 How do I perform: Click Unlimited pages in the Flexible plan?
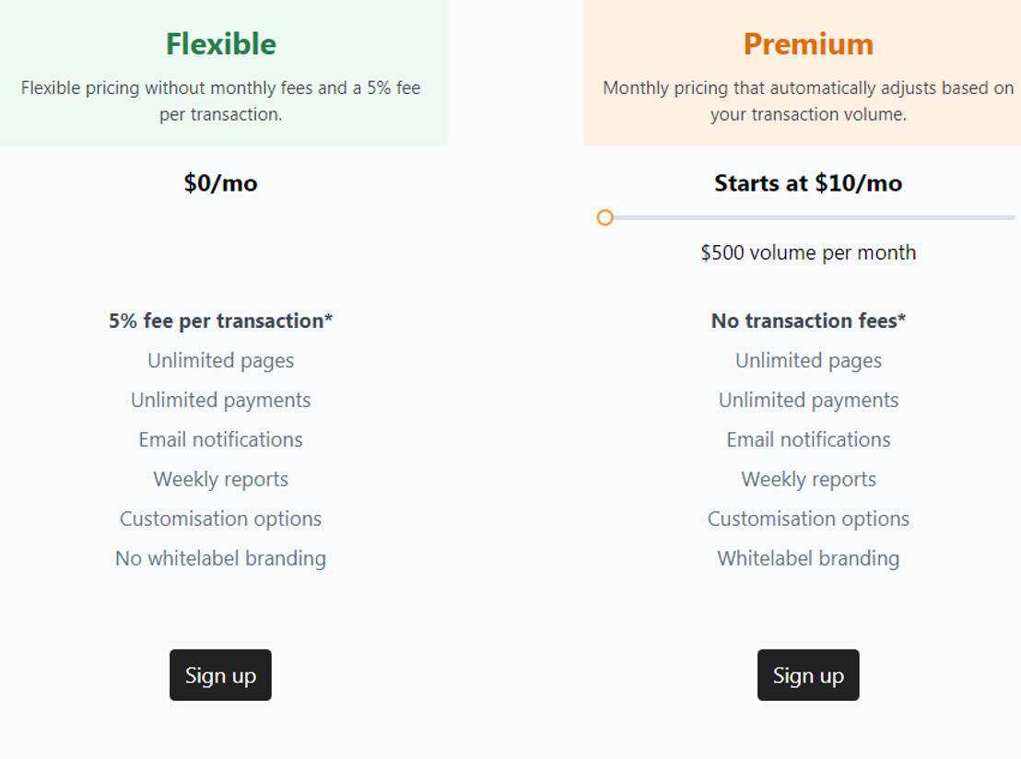(221, 360)
